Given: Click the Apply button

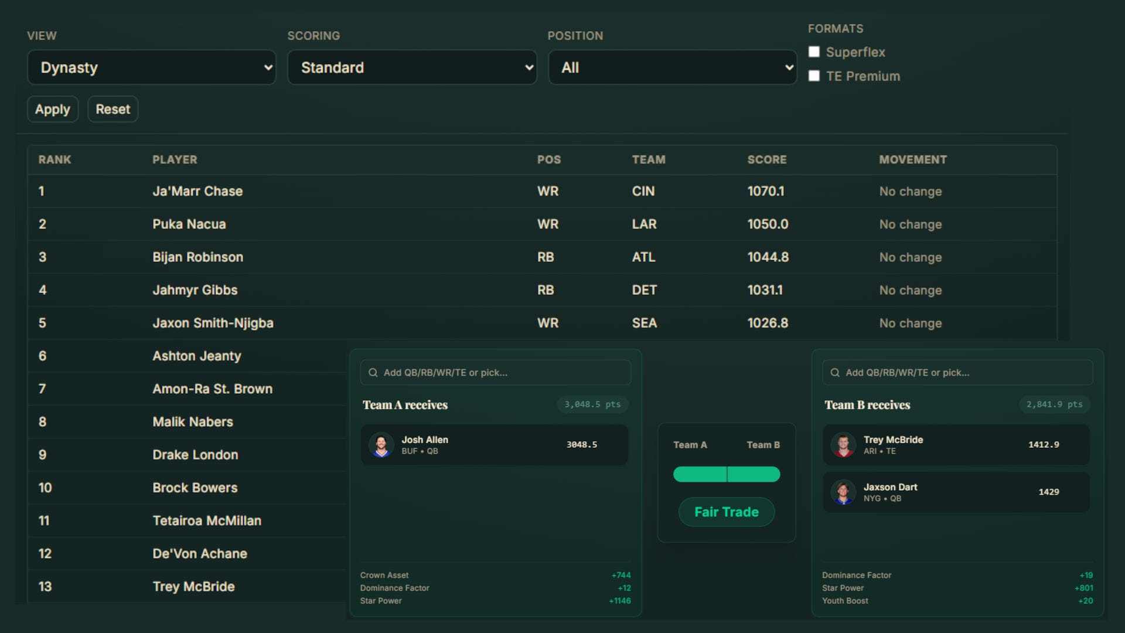Looking at the screenshot, I should pos(53,109).
